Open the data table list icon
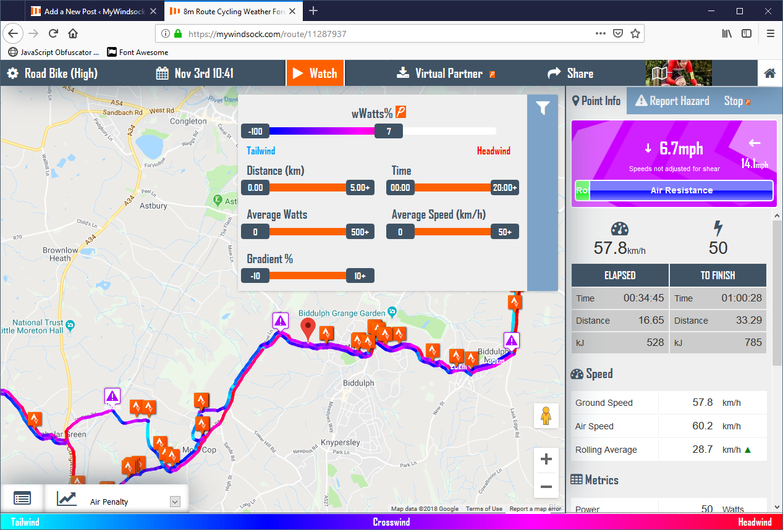783x530 pixels. point(22,499)
